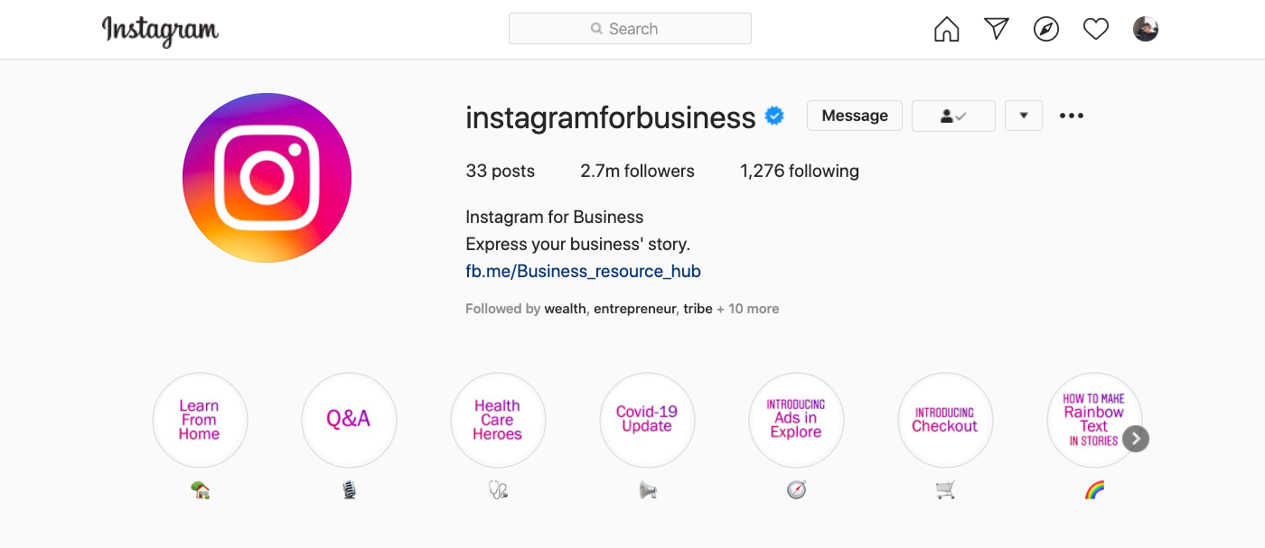Go to the Home feed icon

click(946, 29)
